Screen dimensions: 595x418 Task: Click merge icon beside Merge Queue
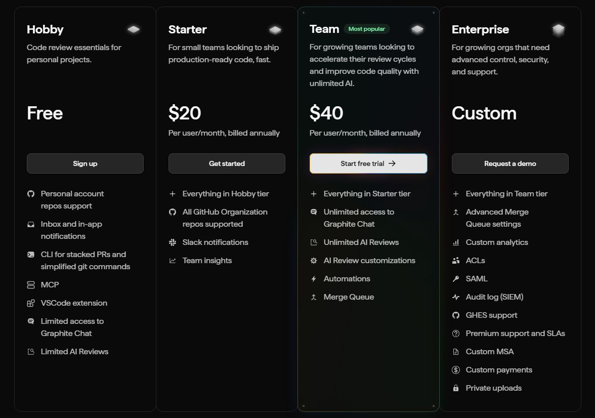[x=314, y=297]
